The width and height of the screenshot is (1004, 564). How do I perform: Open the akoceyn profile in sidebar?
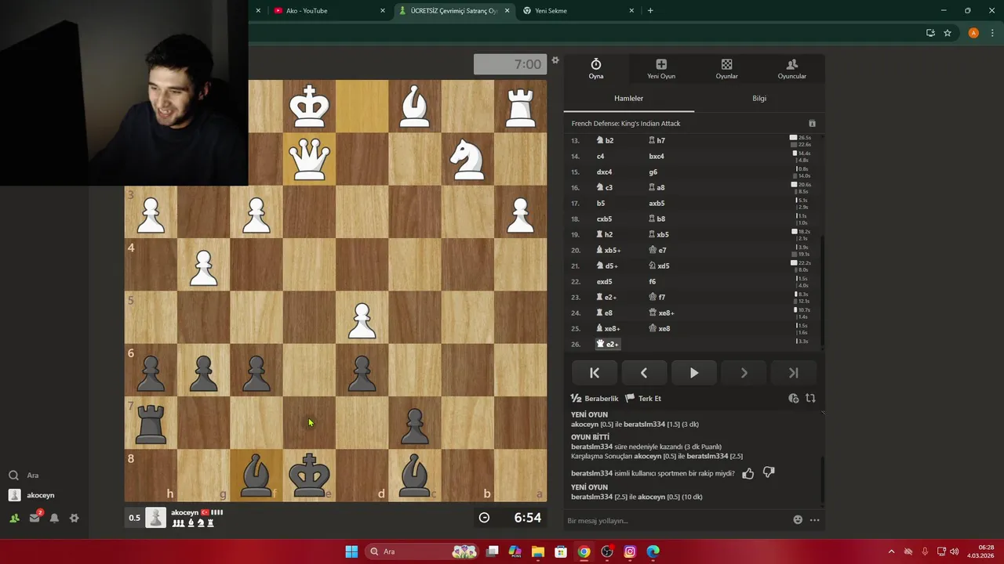click(x=31, y=495)
